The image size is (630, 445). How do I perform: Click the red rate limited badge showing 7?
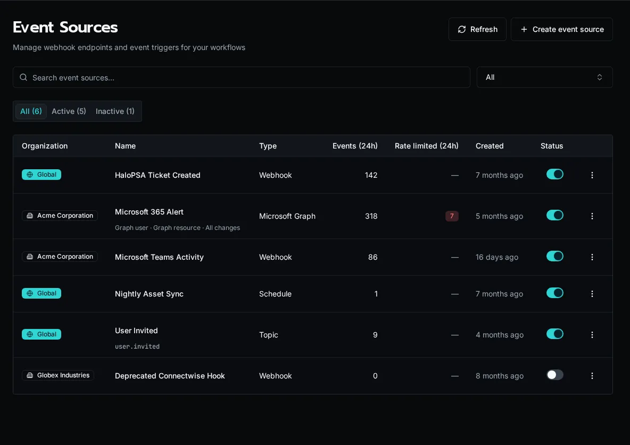tap(452, 216)
